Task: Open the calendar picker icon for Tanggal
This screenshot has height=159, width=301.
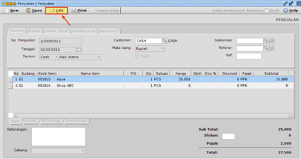Action: (x=79, y=49)
